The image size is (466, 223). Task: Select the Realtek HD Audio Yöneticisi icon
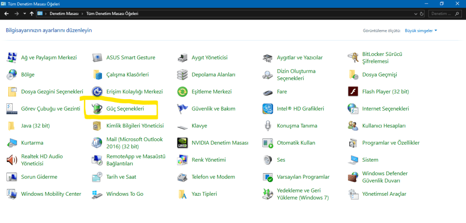click(12, 160)
